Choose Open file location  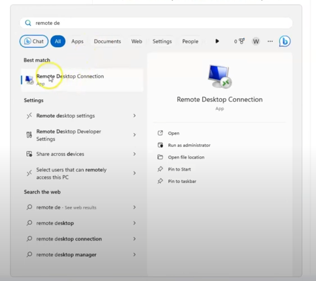point(186,157)
